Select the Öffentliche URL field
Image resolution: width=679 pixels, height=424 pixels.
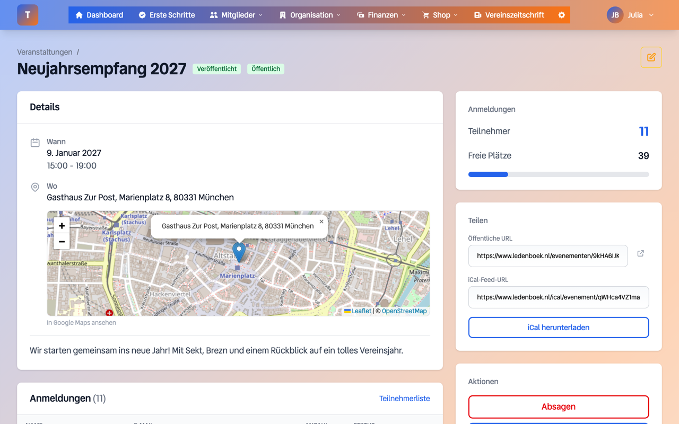[x=548, y=256]
